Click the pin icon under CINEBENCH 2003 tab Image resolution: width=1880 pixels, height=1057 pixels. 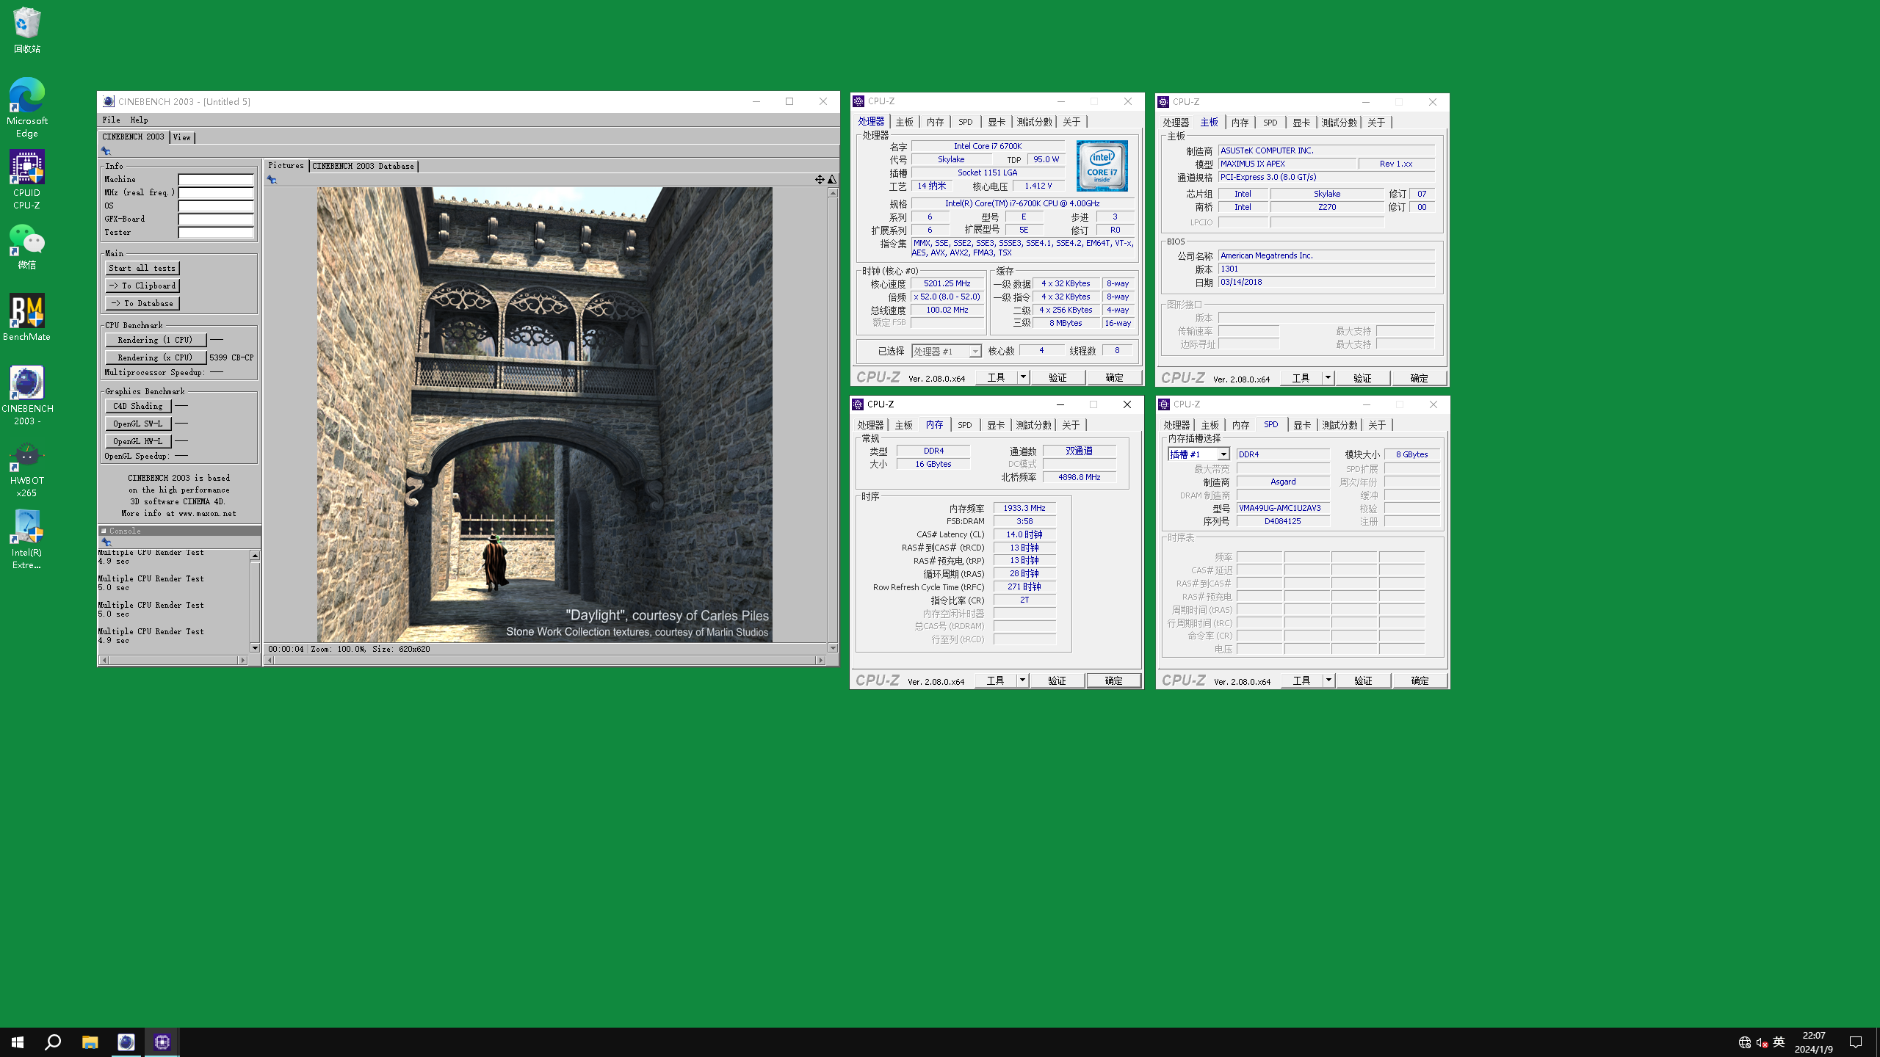106,150
